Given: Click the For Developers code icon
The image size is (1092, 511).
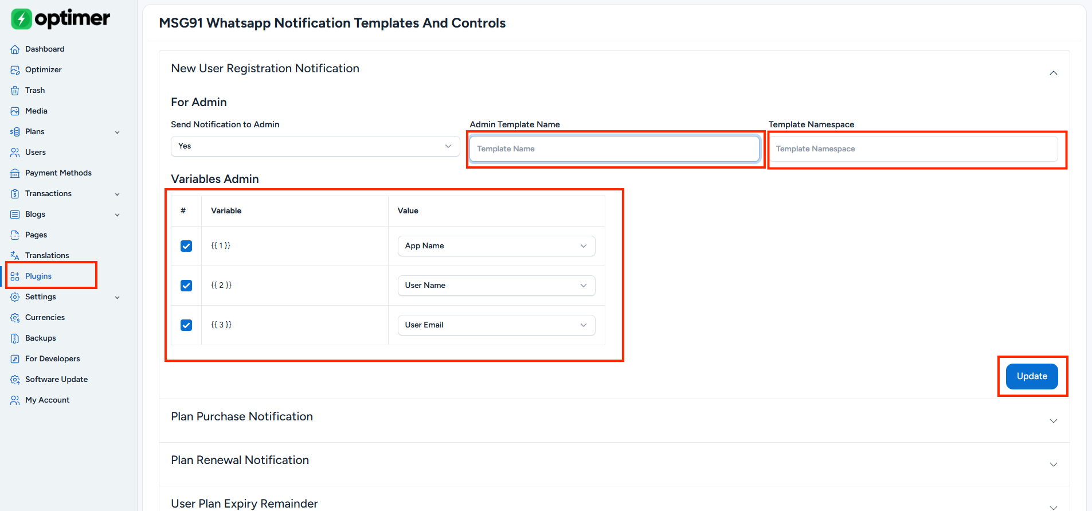Looking at the screenshot, I should click(15, 359).
